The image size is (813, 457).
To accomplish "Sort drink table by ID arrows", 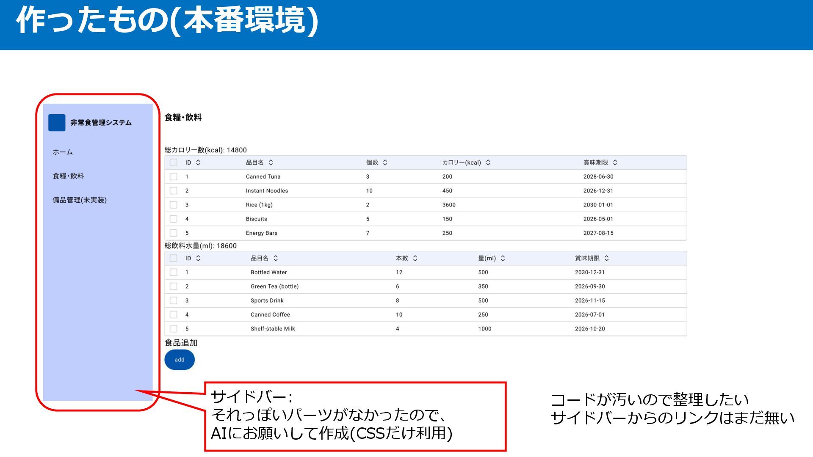I will pos(198,258).
